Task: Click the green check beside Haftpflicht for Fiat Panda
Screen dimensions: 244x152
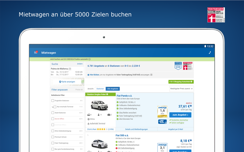Action: pyautogui.click(x=117, y=102)
